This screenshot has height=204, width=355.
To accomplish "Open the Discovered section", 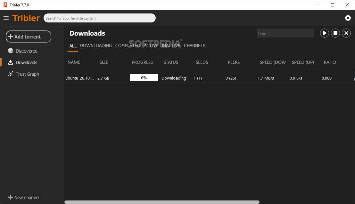I will pyautogui.click(x=27, y=51).
